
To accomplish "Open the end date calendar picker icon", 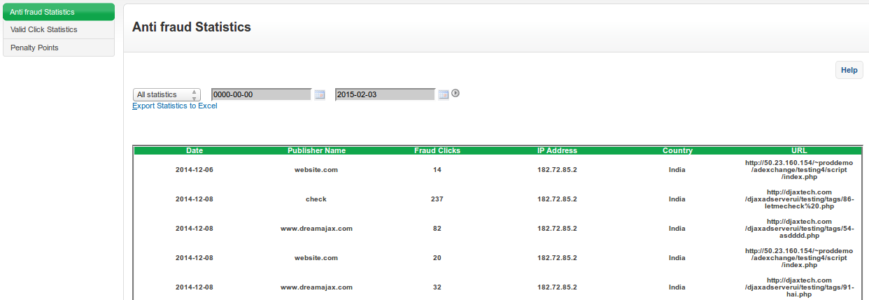I will click(x=443, y=94).
